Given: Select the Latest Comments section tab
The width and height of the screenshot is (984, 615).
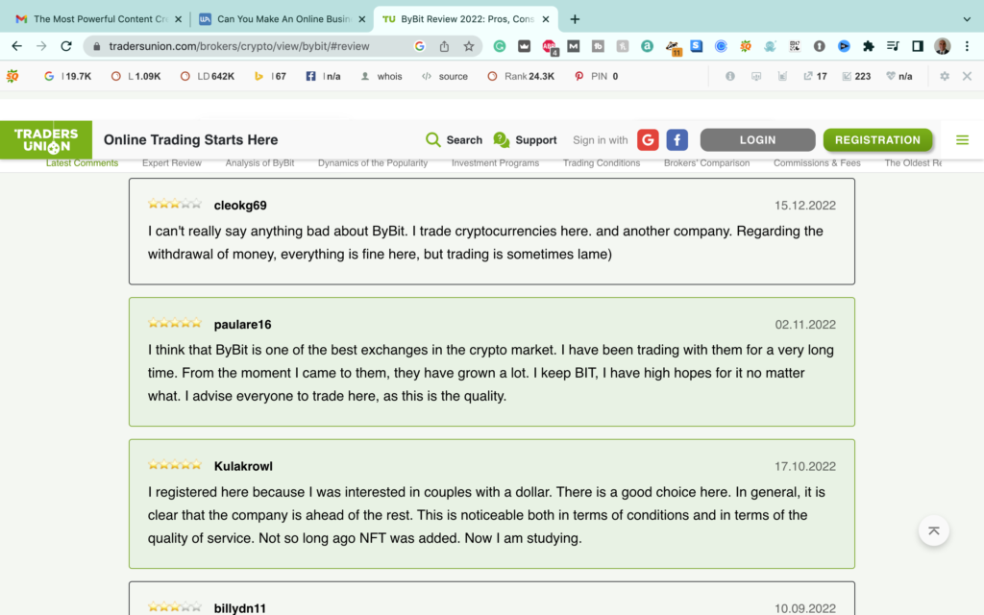Looking at the screenshot, I should 83,163.
